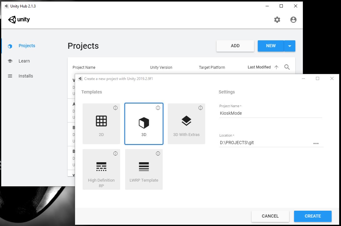The height and width of the screenshot is (226, 341).
Task: Select the 2D template
Action: coord(101,124)
